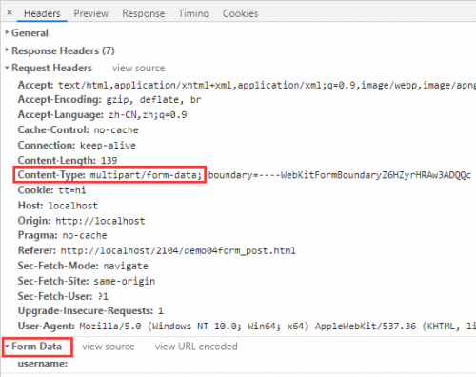Close the request details panel
This screenshot has height=377, width=476.
click(10, 12)
